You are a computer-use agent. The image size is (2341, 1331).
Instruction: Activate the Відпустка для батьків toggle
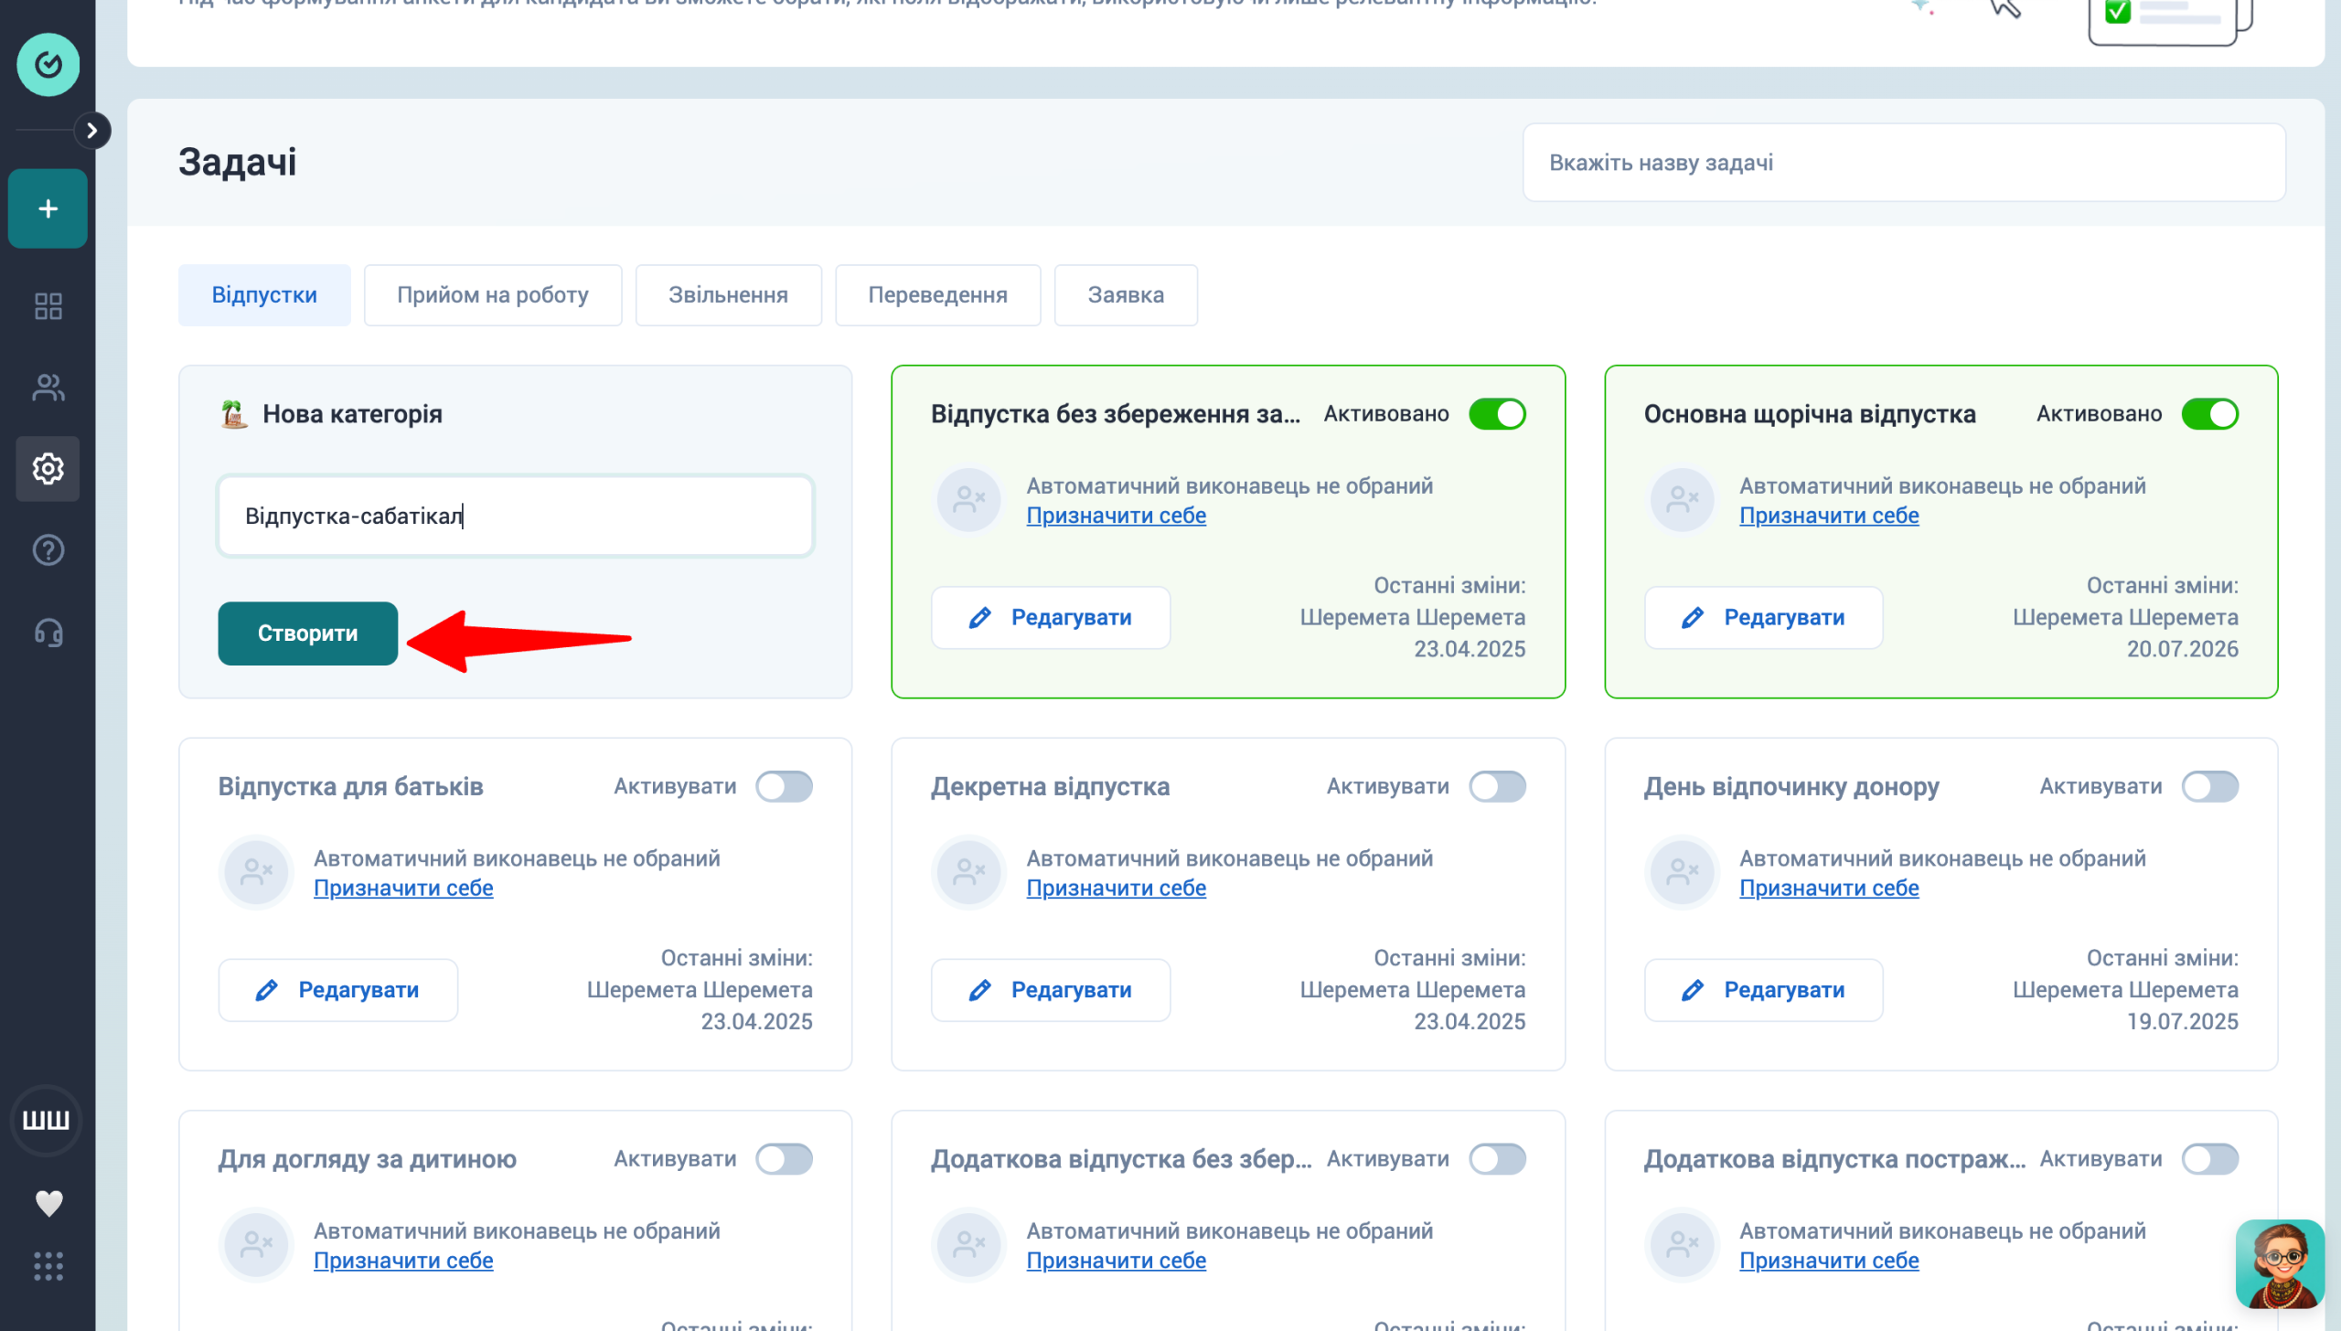coord(784,787)
